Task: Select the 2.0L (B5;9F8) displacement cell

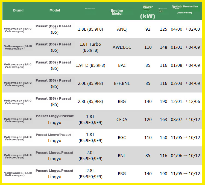Action: click(x=90, y=83)
